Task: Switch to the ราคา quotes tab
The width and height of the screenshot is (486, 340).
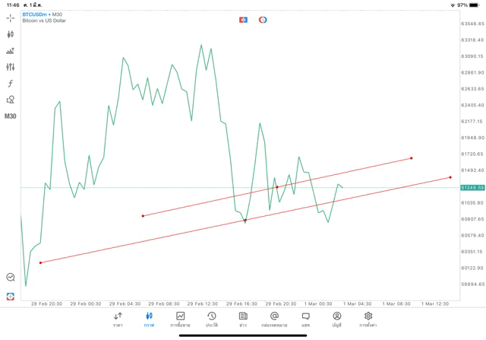Action: coord(118,319)
